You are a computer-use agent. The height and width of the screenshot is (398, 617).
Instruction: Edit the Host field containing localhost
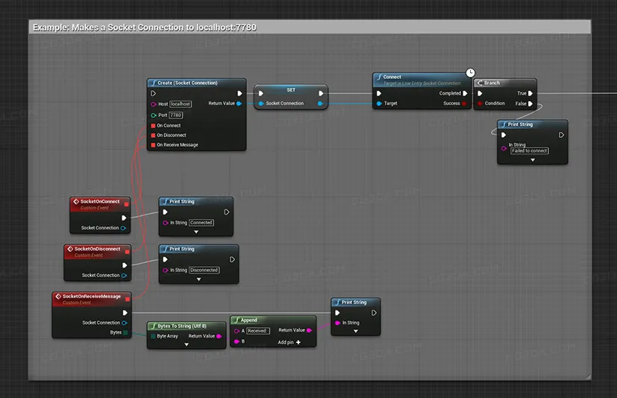coord(181,104)
